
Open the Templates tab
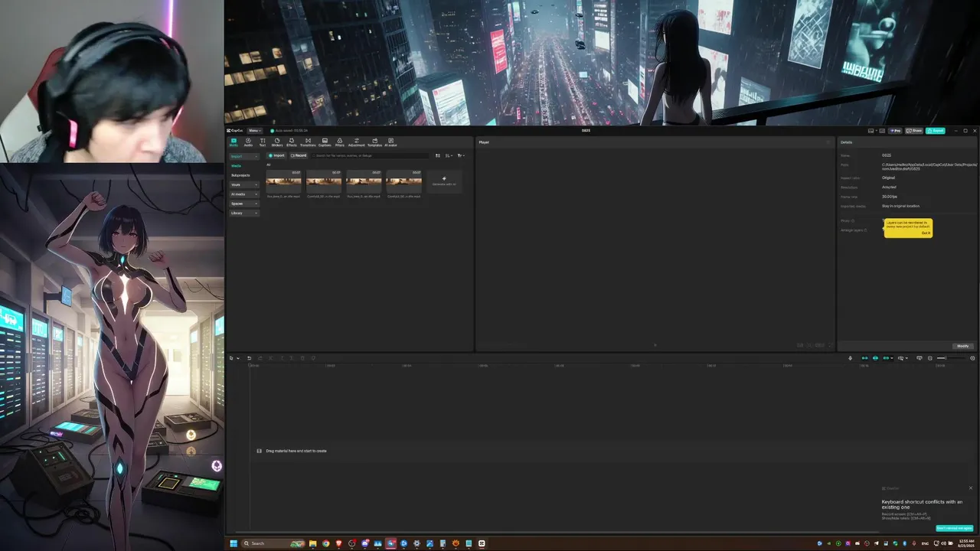[x=374, y=142]
